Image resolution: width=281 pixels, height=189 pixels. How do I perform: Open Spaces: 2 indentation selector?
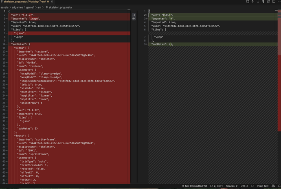pyautogui.click(x=231, y=186)
